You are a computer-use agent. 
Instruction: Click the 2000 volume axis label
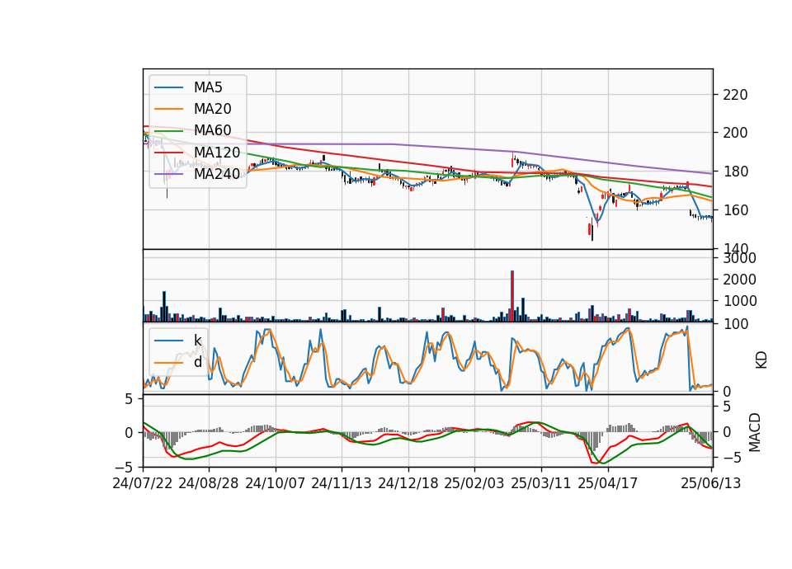[739, 280]
